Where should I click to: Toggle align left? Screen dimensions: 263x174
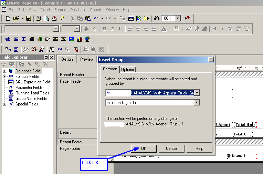coord(130,29)
